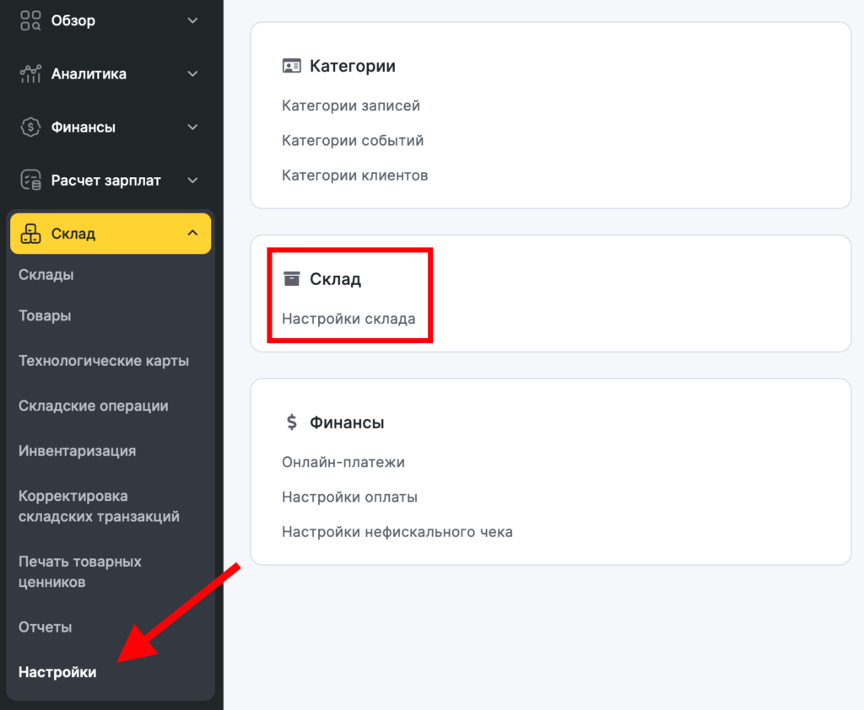This screenshot has width=864, height=710.
Task: Click the Склад boxes icon in sidebar
Action: (30, 234)
